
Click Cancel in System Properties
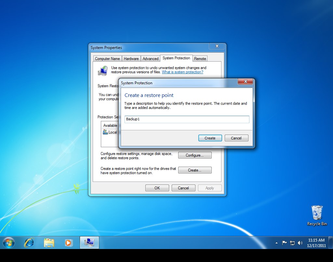(183, 188)
